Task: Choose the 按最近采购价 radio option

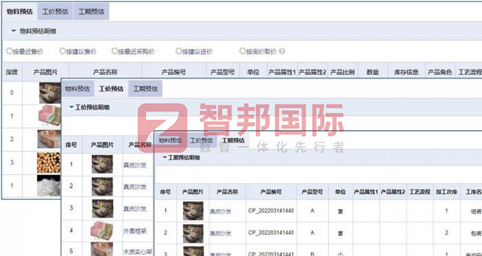Action: [x=115, y=51]
